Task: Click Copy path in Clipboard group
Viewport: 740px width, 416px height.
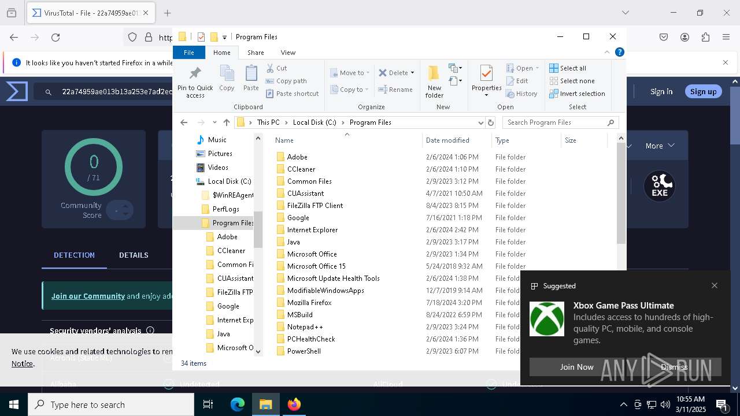Action: 286,81
